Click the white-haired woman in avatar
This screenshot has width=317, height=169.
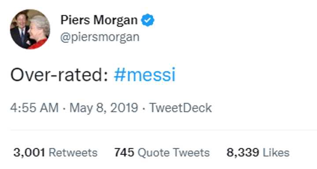pos(39,31)
